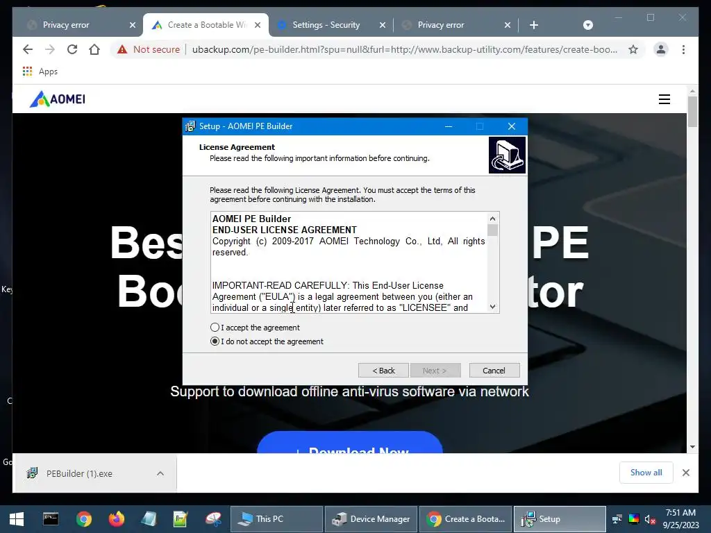Click the network tray icon
The height and width of the screenshot is (533, 711).
617,519
